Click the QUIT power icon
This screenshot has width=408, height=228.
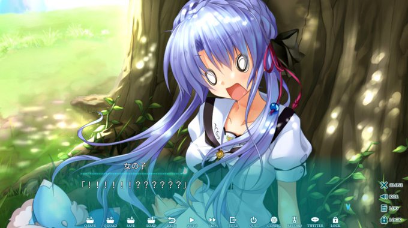(253, 222)
